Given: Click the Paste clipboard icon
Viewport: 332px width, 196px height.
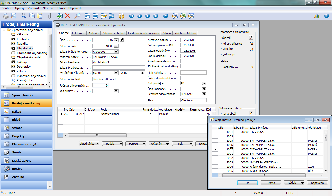Looking at the screenshot, I should (40, 16).
